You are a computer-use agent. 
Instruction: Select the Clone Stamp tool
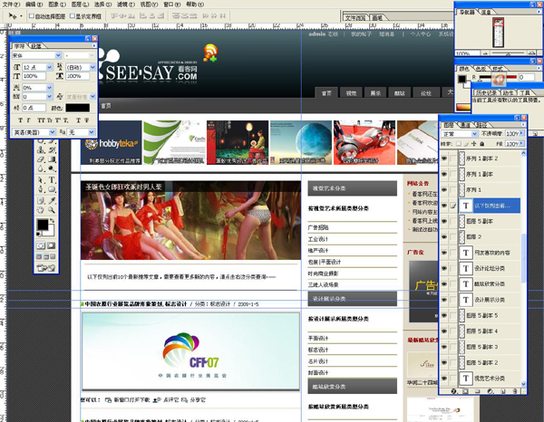click(41, 149)
